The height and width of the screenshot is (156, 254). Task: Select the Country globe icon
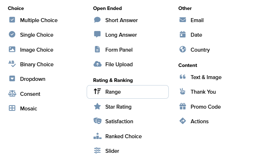pos(183,50)
